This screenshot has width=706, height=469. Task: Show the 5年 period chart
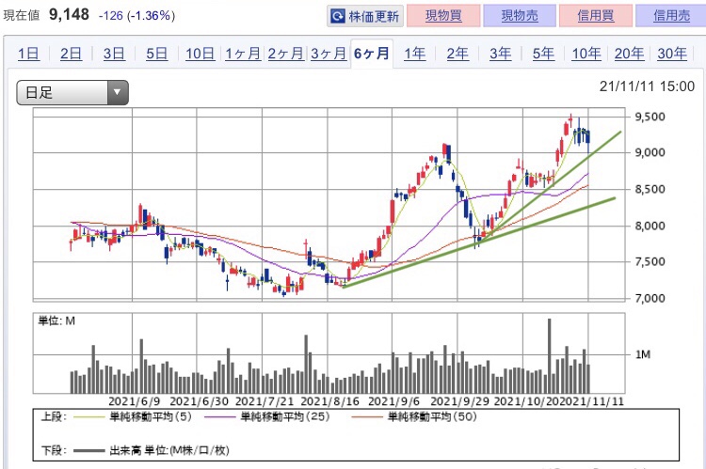543,54
